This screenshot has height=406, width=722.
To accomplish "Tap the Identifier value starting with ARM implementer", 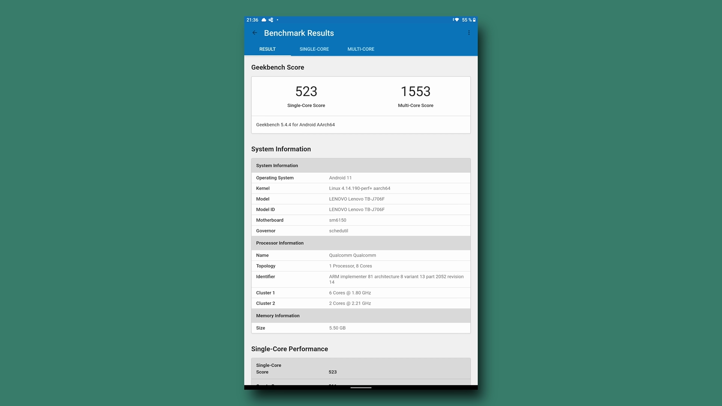I will 396,279.
